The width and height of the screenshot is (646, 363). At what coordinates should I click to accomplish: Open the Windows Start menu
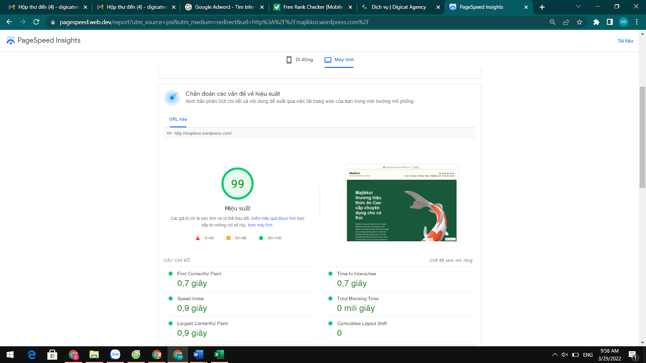10,355
